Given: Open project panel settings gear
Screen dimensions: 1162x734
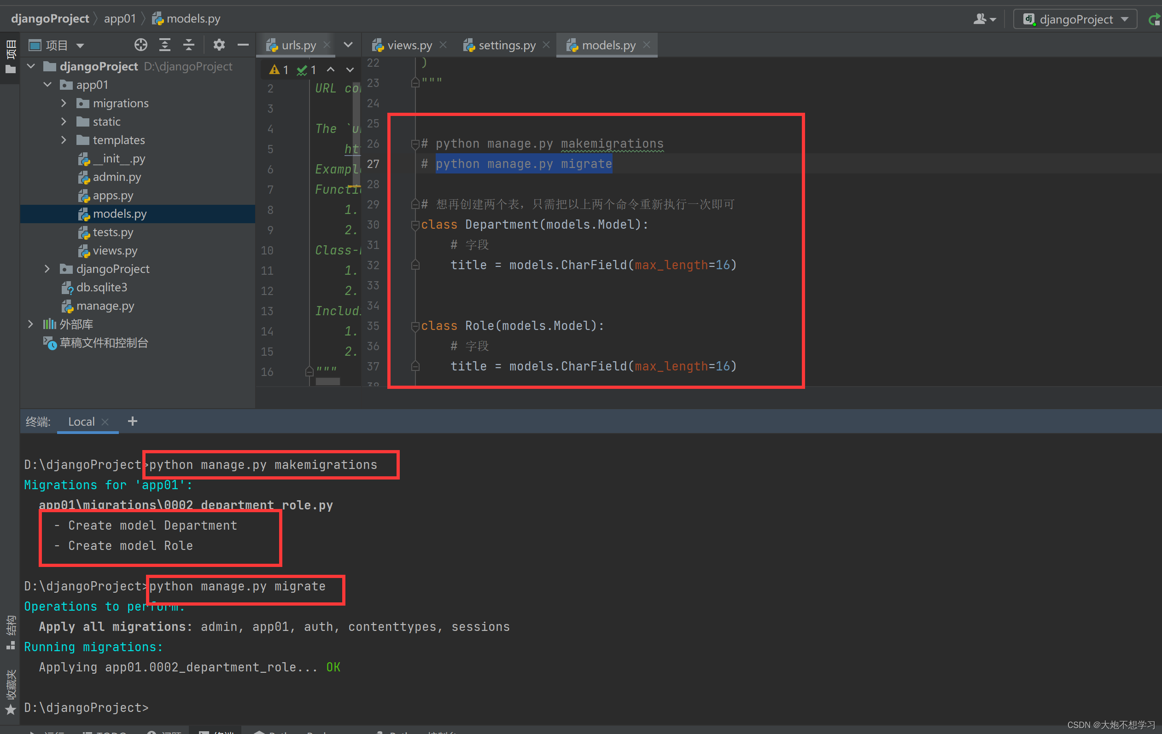Looking at the screenshot, I should 219,45.
